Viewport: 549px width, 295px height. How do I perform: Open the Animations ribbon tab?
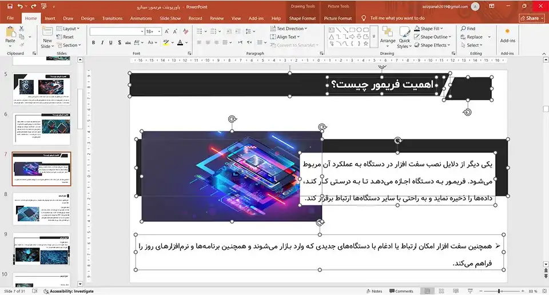click(141, 18)
